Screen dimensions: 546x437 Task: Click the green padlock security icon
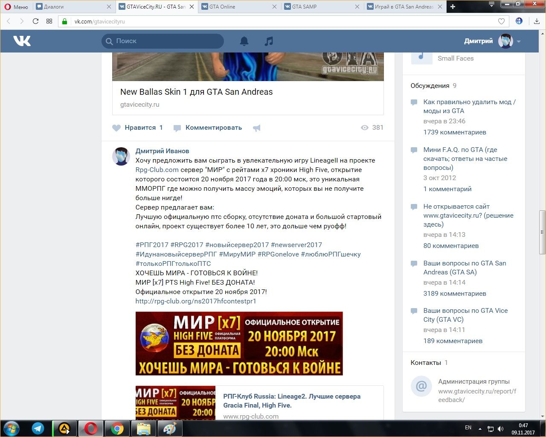coord(65,21)
